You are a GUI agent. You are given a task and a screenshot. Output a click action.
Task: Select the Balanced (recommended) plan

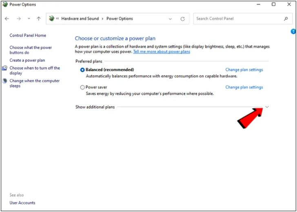tap(82, 70)
